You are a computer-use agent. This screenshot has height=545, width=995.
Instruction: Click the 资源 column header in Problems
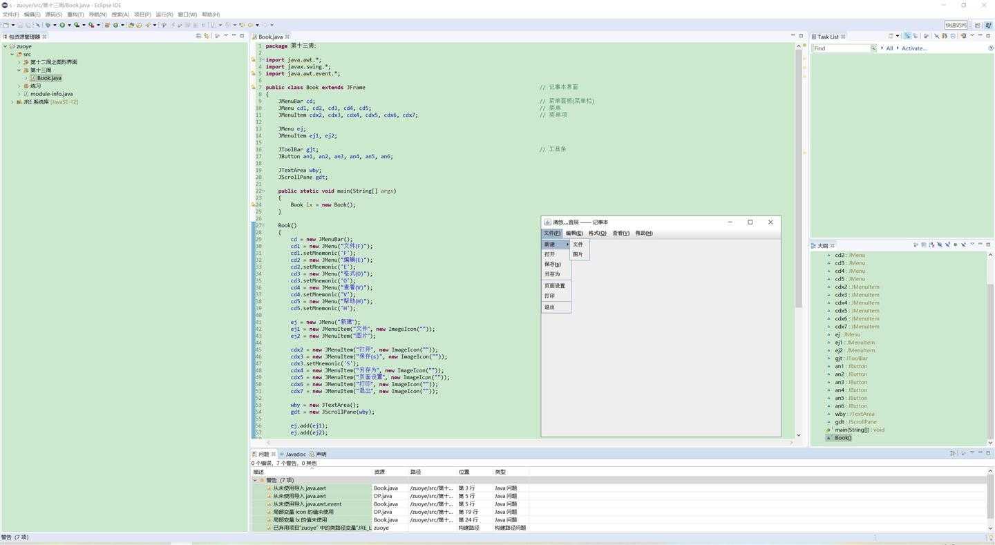(391, 472)
